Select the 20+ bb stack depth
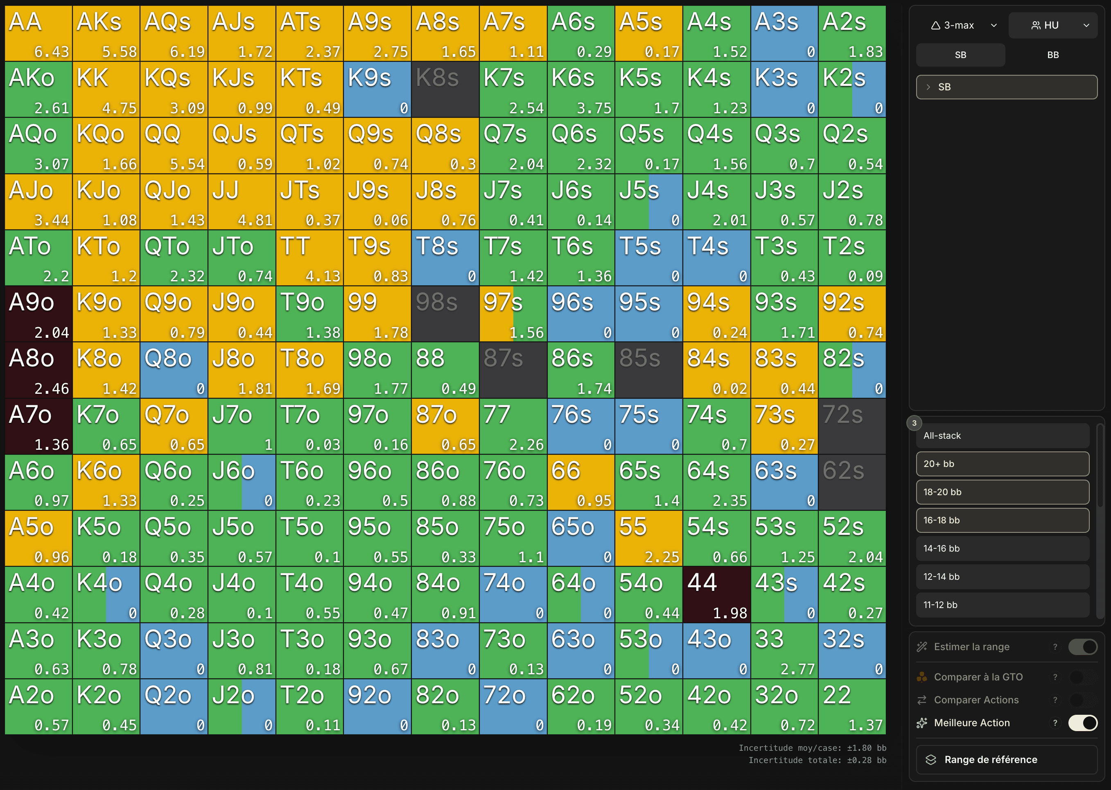The width and height of the screenshot is (1111, 790). pyautogui.click(x=1003, y=464)
